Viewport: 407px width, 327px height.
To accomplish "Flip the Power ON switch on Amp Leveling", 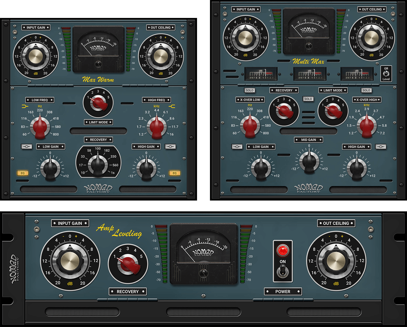I will (283, 272).
